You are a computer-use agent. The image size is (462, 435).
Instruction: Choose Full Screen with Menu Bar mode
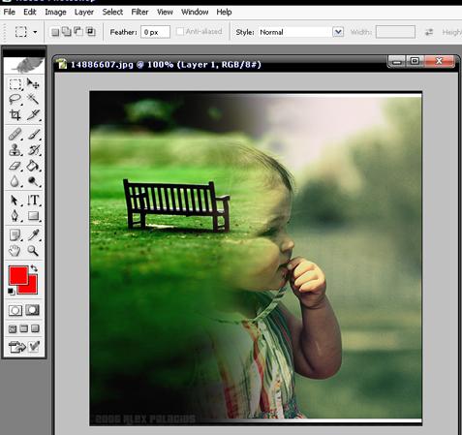[x=24, y=328]
